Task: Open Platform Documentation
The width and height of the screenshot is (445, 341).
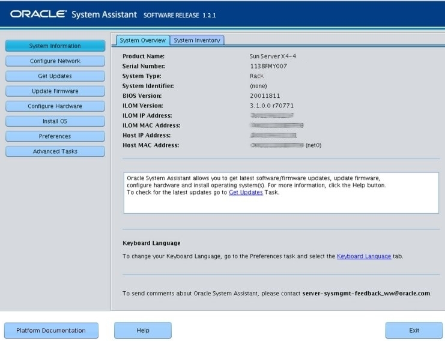Action: (x=51, y=331)
